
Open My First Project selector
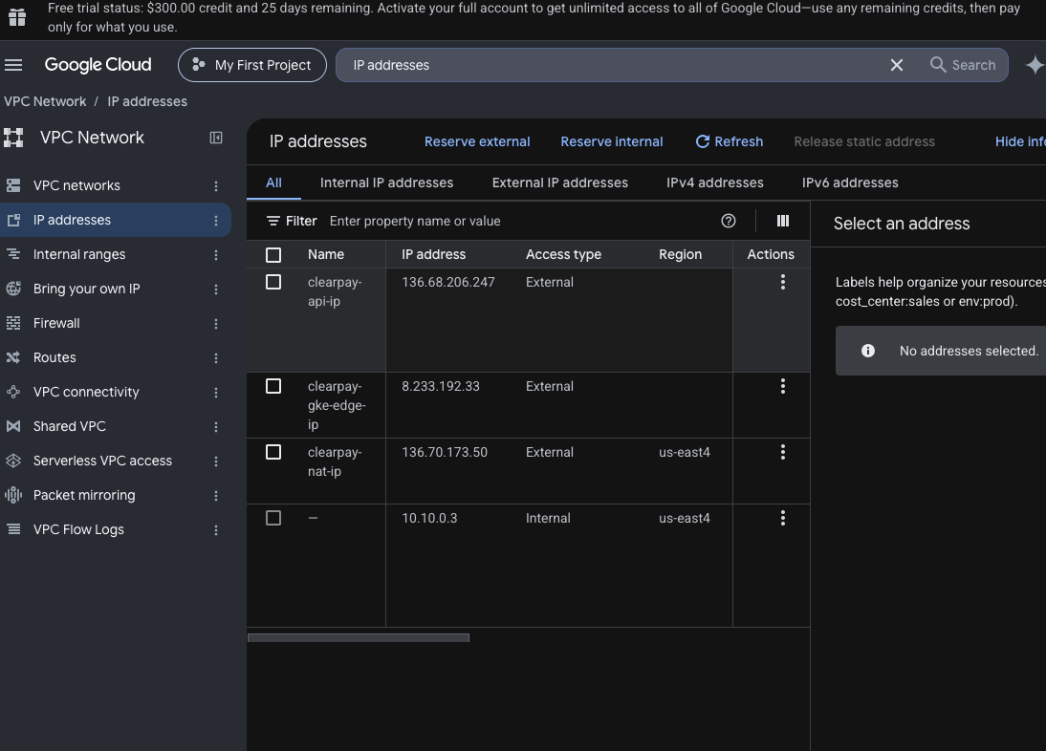tap(252, 65)
